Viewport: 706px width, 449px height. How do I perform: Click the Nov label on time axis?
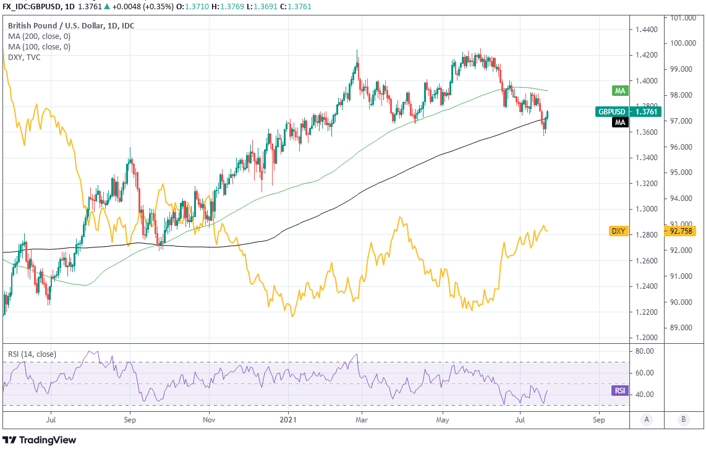tap(209, 418)
